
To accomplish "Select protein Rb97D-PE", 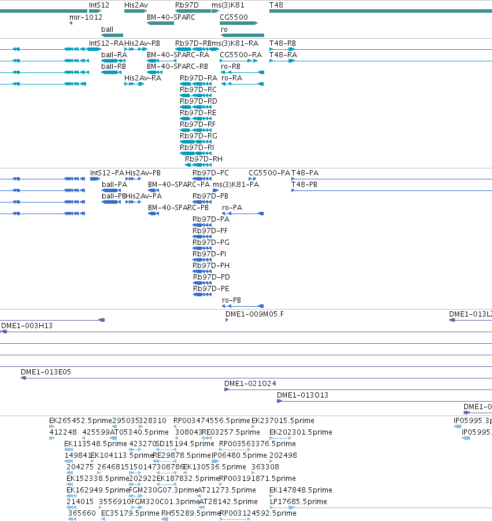I will 211,288.
